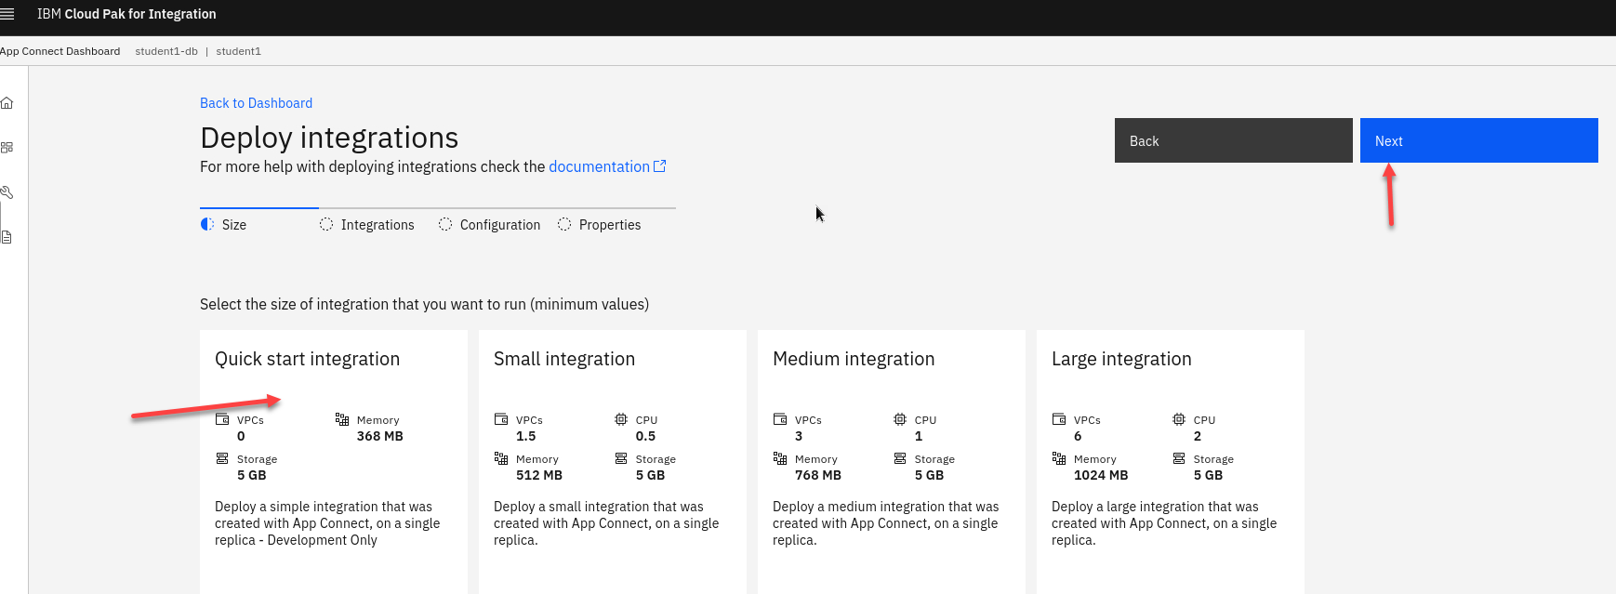Click the Size step progress icon
The height and width of the screenshot is (594, 1616).
coord(207,225)
